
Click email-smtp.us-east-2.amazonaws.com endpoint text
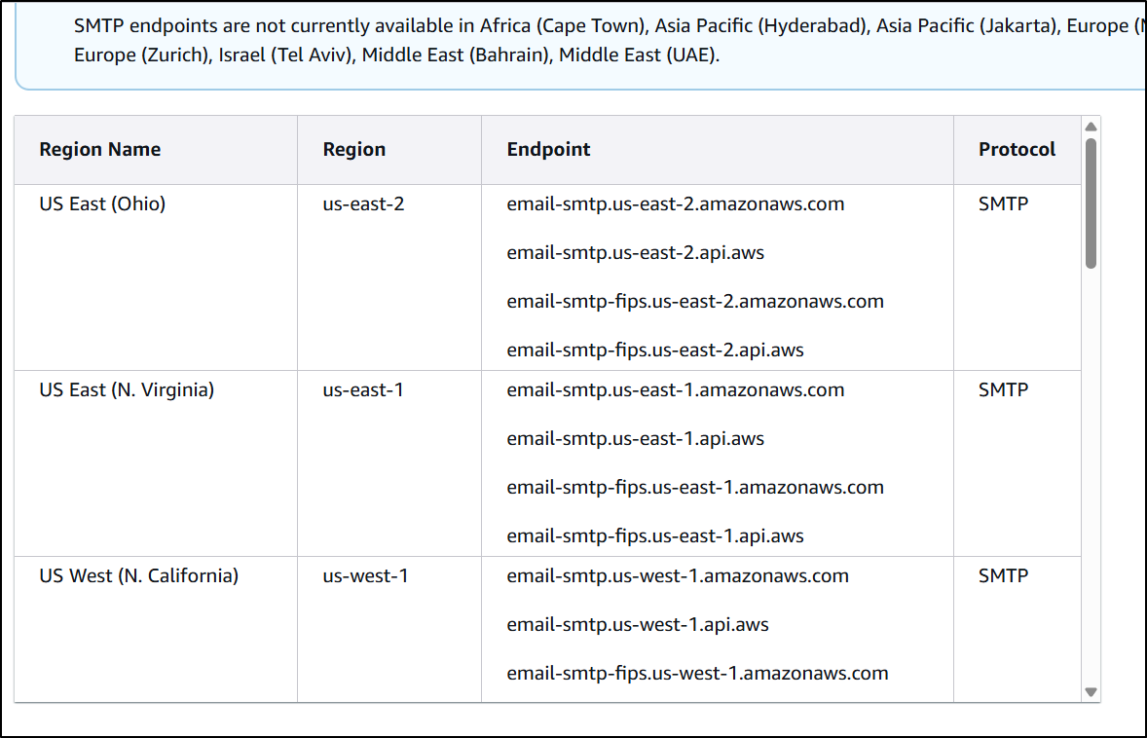[675, 204]
